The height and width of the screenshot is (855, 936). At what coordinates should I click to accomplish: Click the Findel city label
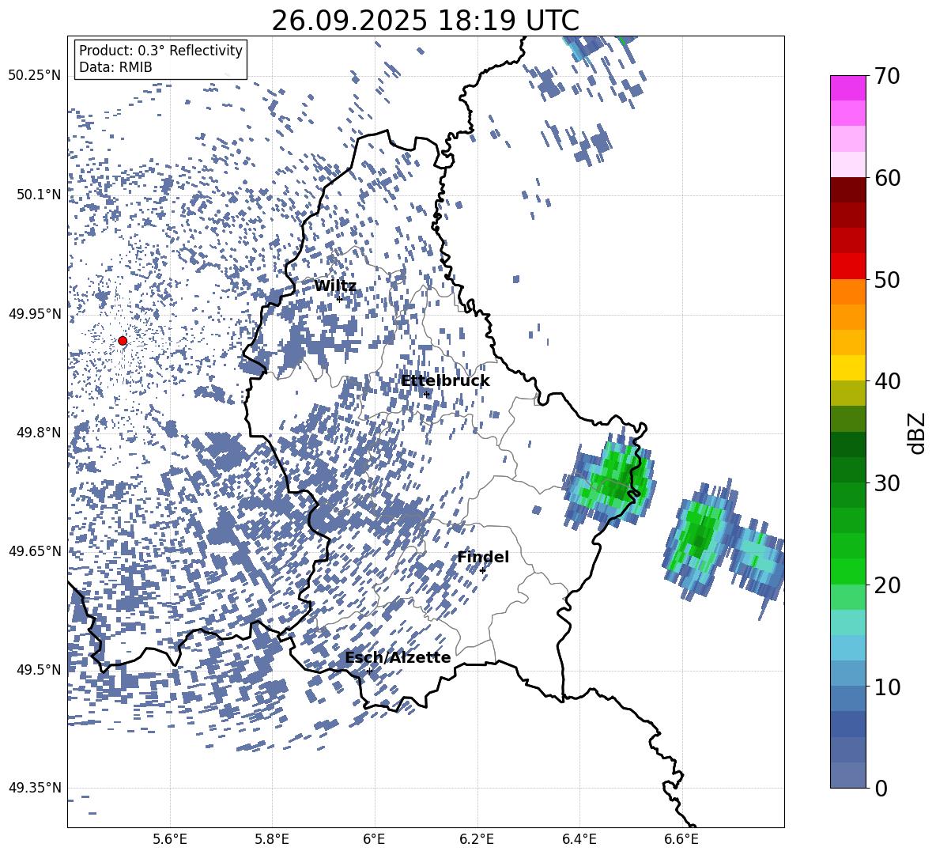[x=483, y=558]
